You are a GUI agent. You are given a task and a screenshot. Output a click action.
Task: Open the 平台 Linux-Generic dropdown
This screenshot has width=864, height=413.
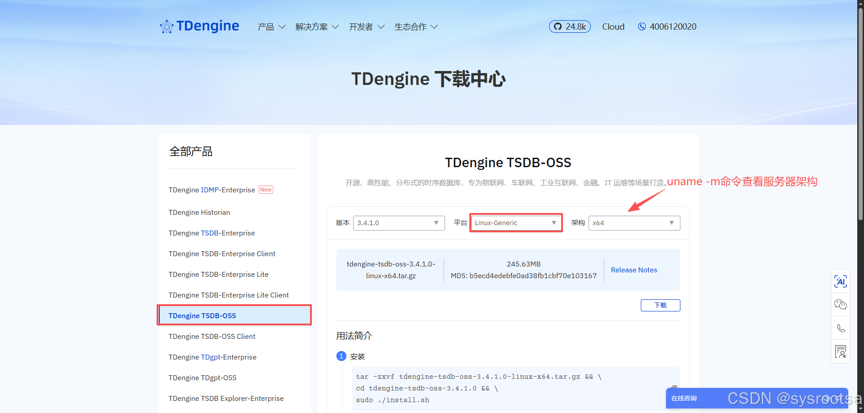pos(516,223)
